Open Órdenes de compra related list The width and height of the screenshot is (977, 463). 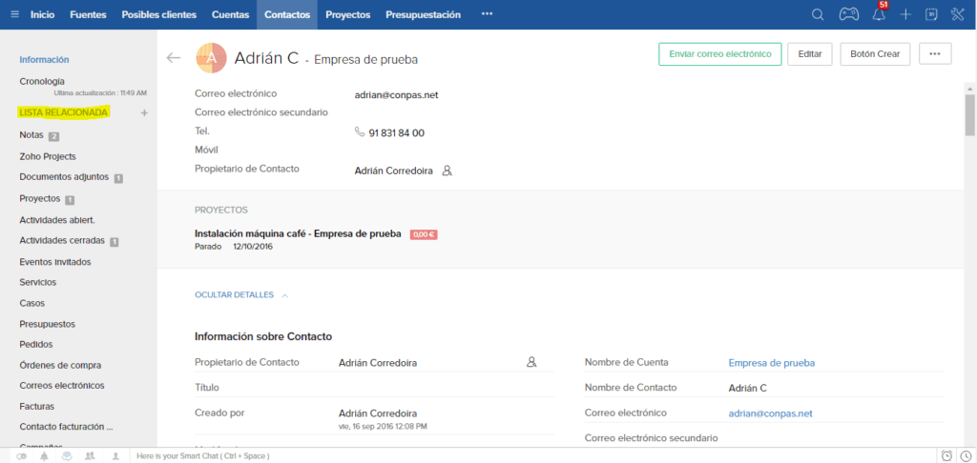tap(60, 365)
